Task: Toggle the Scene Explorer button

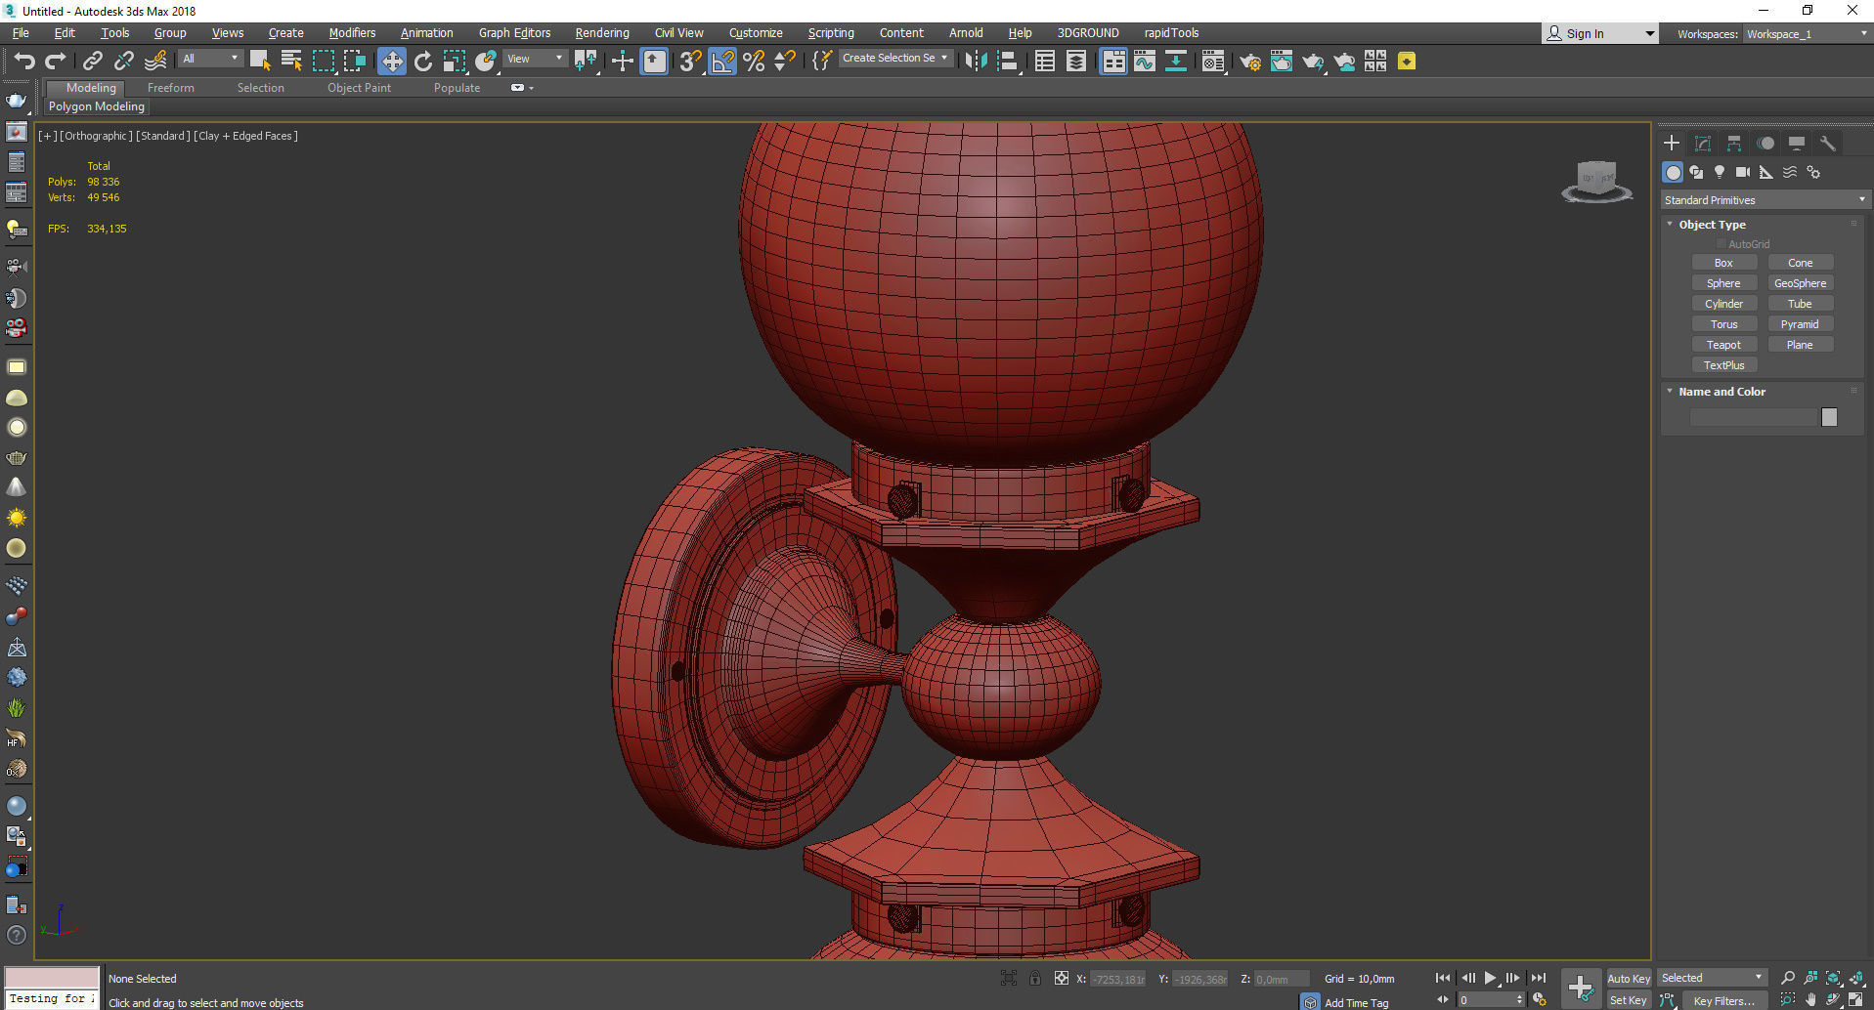Action: click(x=1045, y=61)
